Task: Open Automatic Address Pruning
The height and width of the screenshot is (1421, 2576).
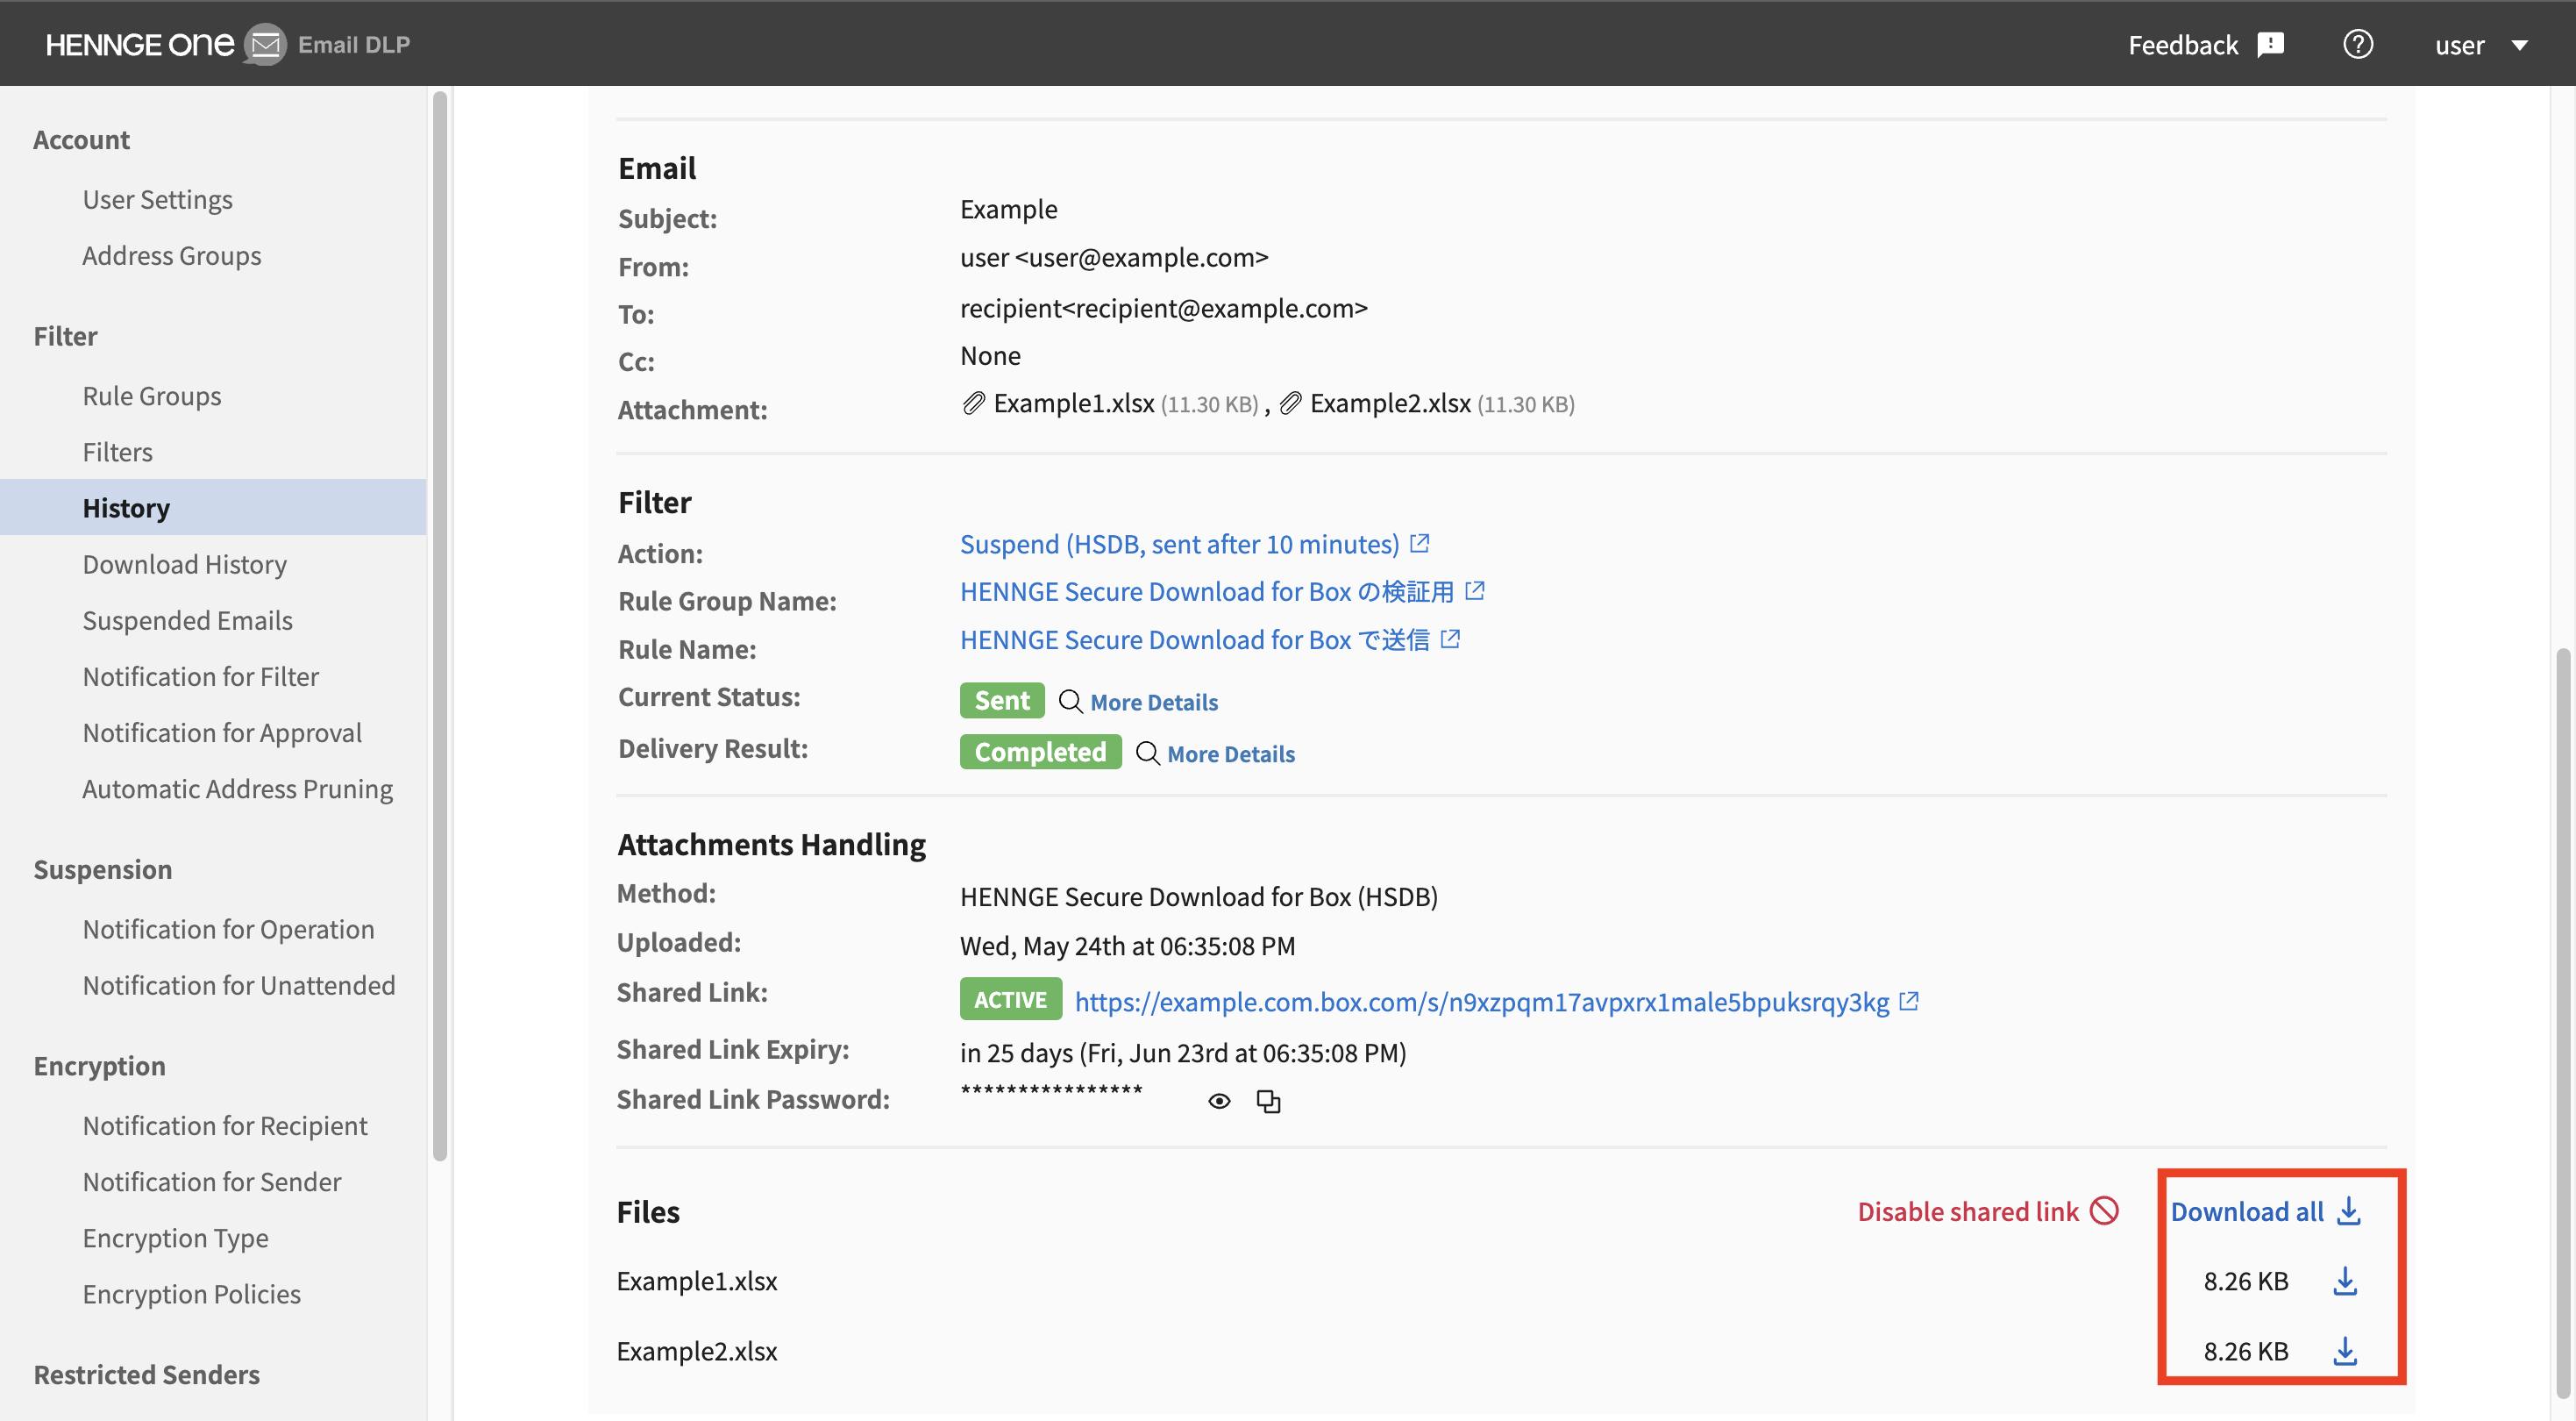Action: click(x=237, y=788)
